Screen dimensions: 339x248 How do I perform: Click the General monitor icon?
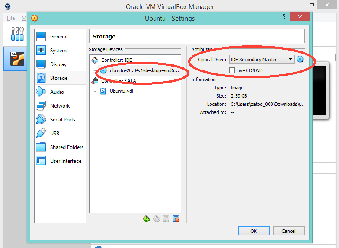click(x=41, y=36)
